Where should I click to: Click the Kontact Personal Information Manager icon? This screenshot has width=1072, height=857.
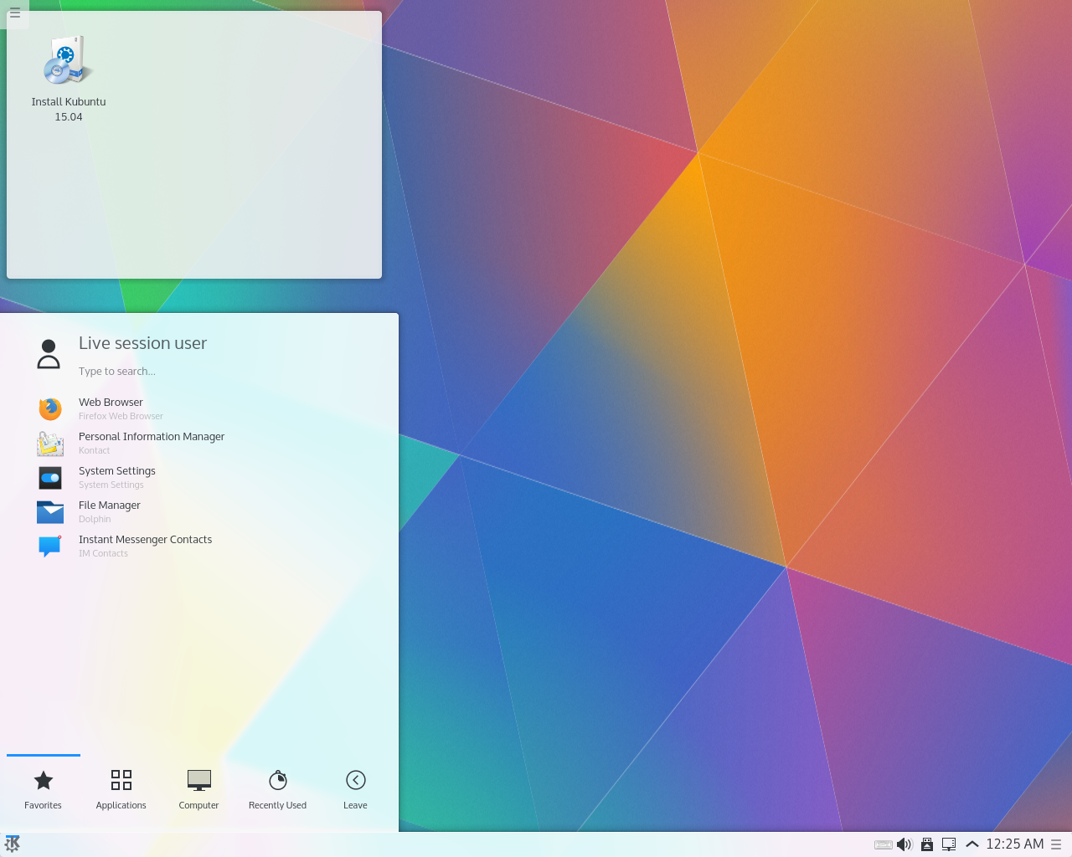[x=50, y=443]
